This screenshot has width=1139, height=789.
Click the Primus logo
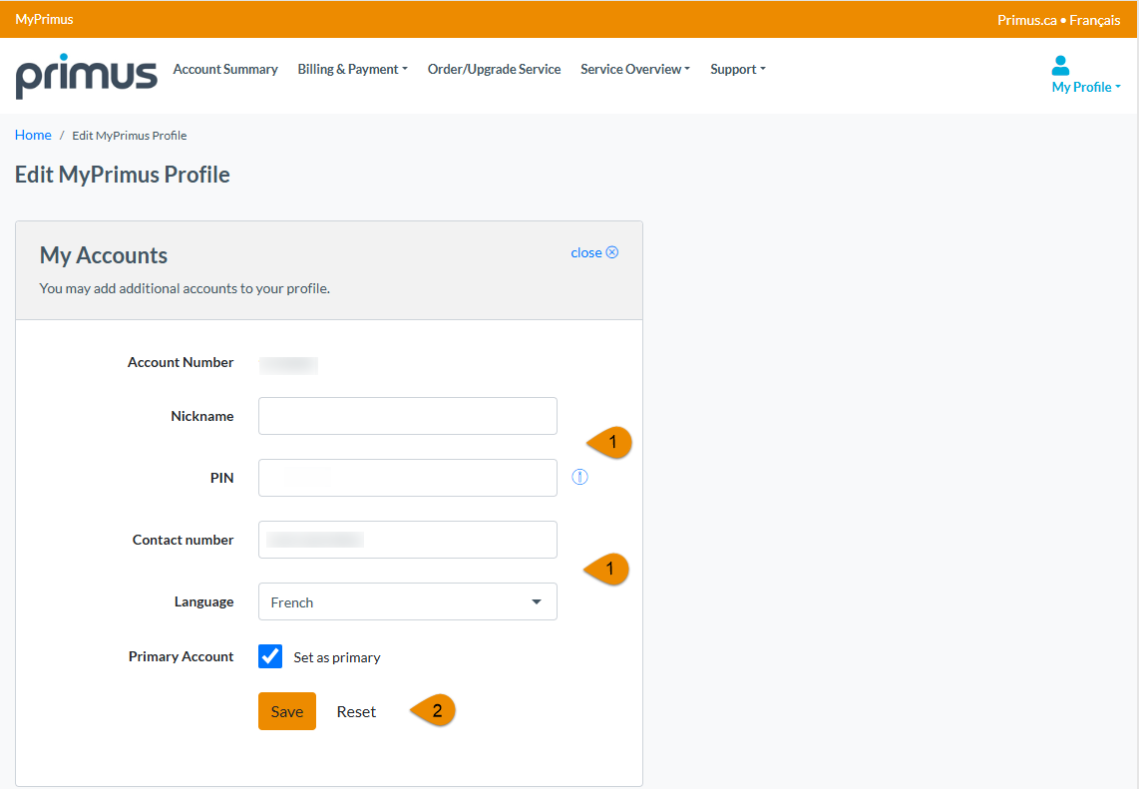86,76
